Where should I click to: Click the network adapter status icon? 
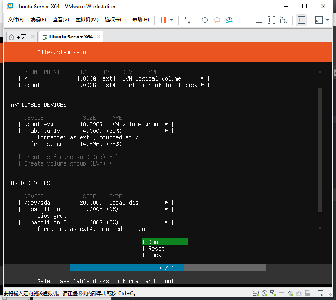(x=273, y=293)
